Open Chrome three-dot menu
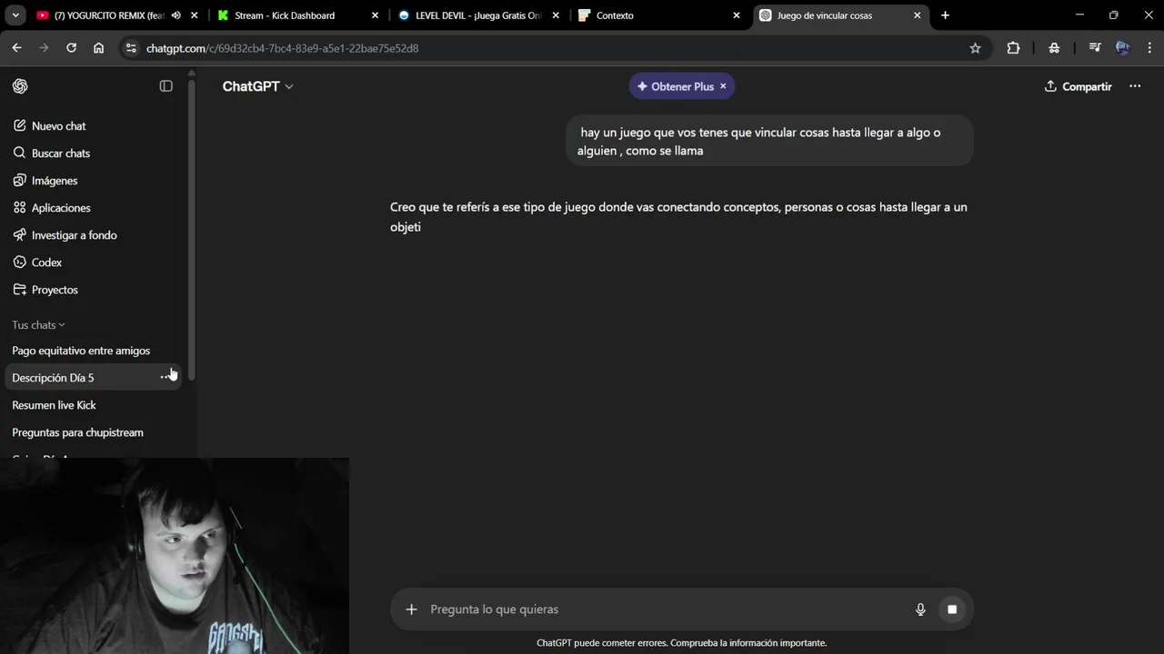 pos(1149,48)
